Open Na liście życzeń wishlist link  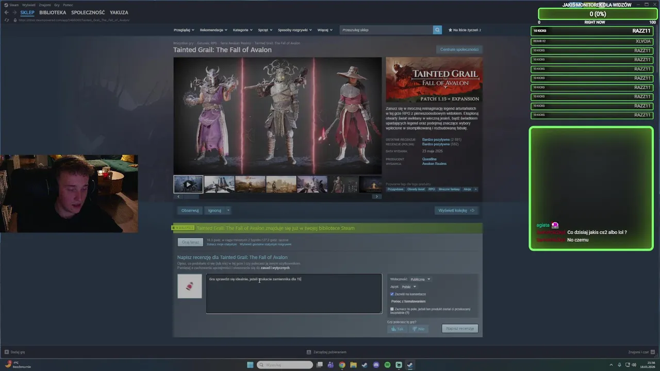465,30
